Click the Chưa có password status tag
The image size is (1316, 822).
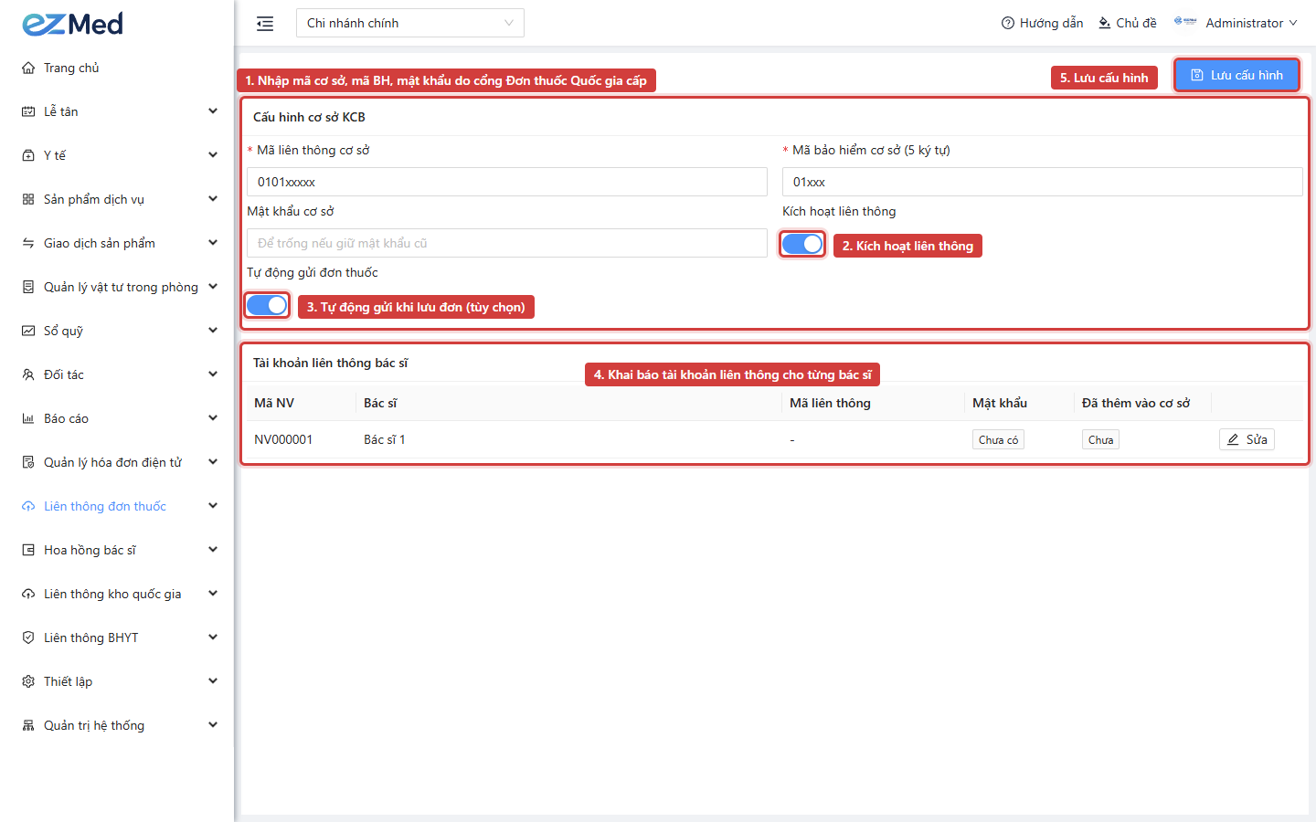(998, 439)
